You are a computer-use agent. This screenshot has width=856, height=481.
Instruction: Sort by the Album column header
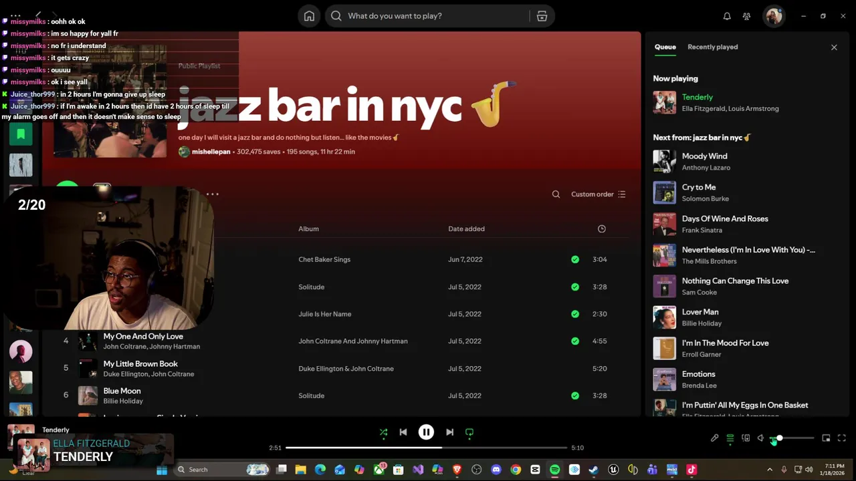[x=308, y=228]
